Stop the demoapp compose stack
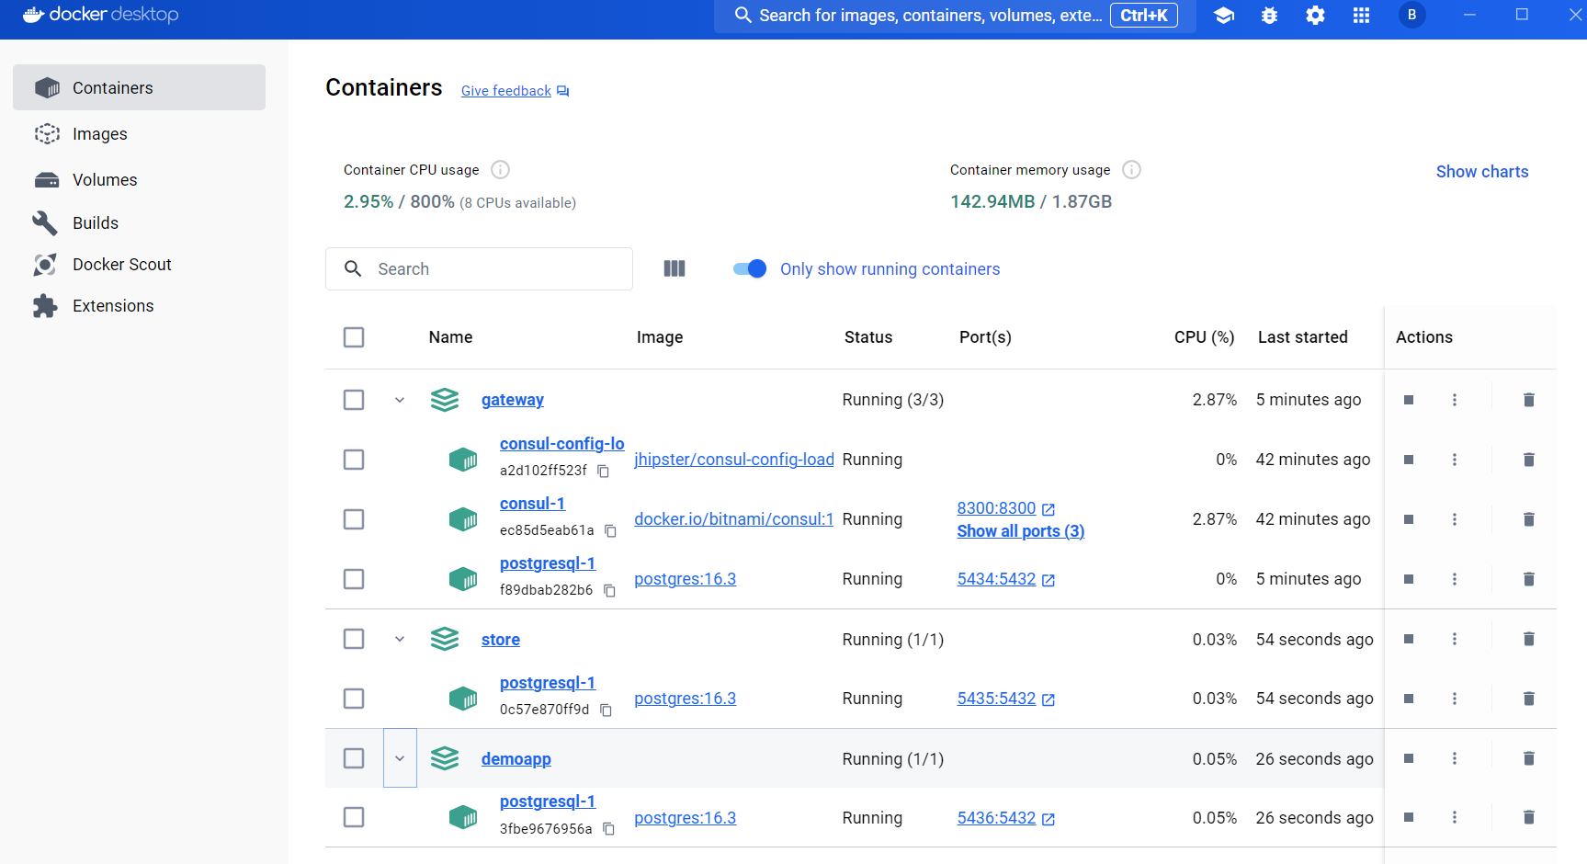 pos(1408,758)
